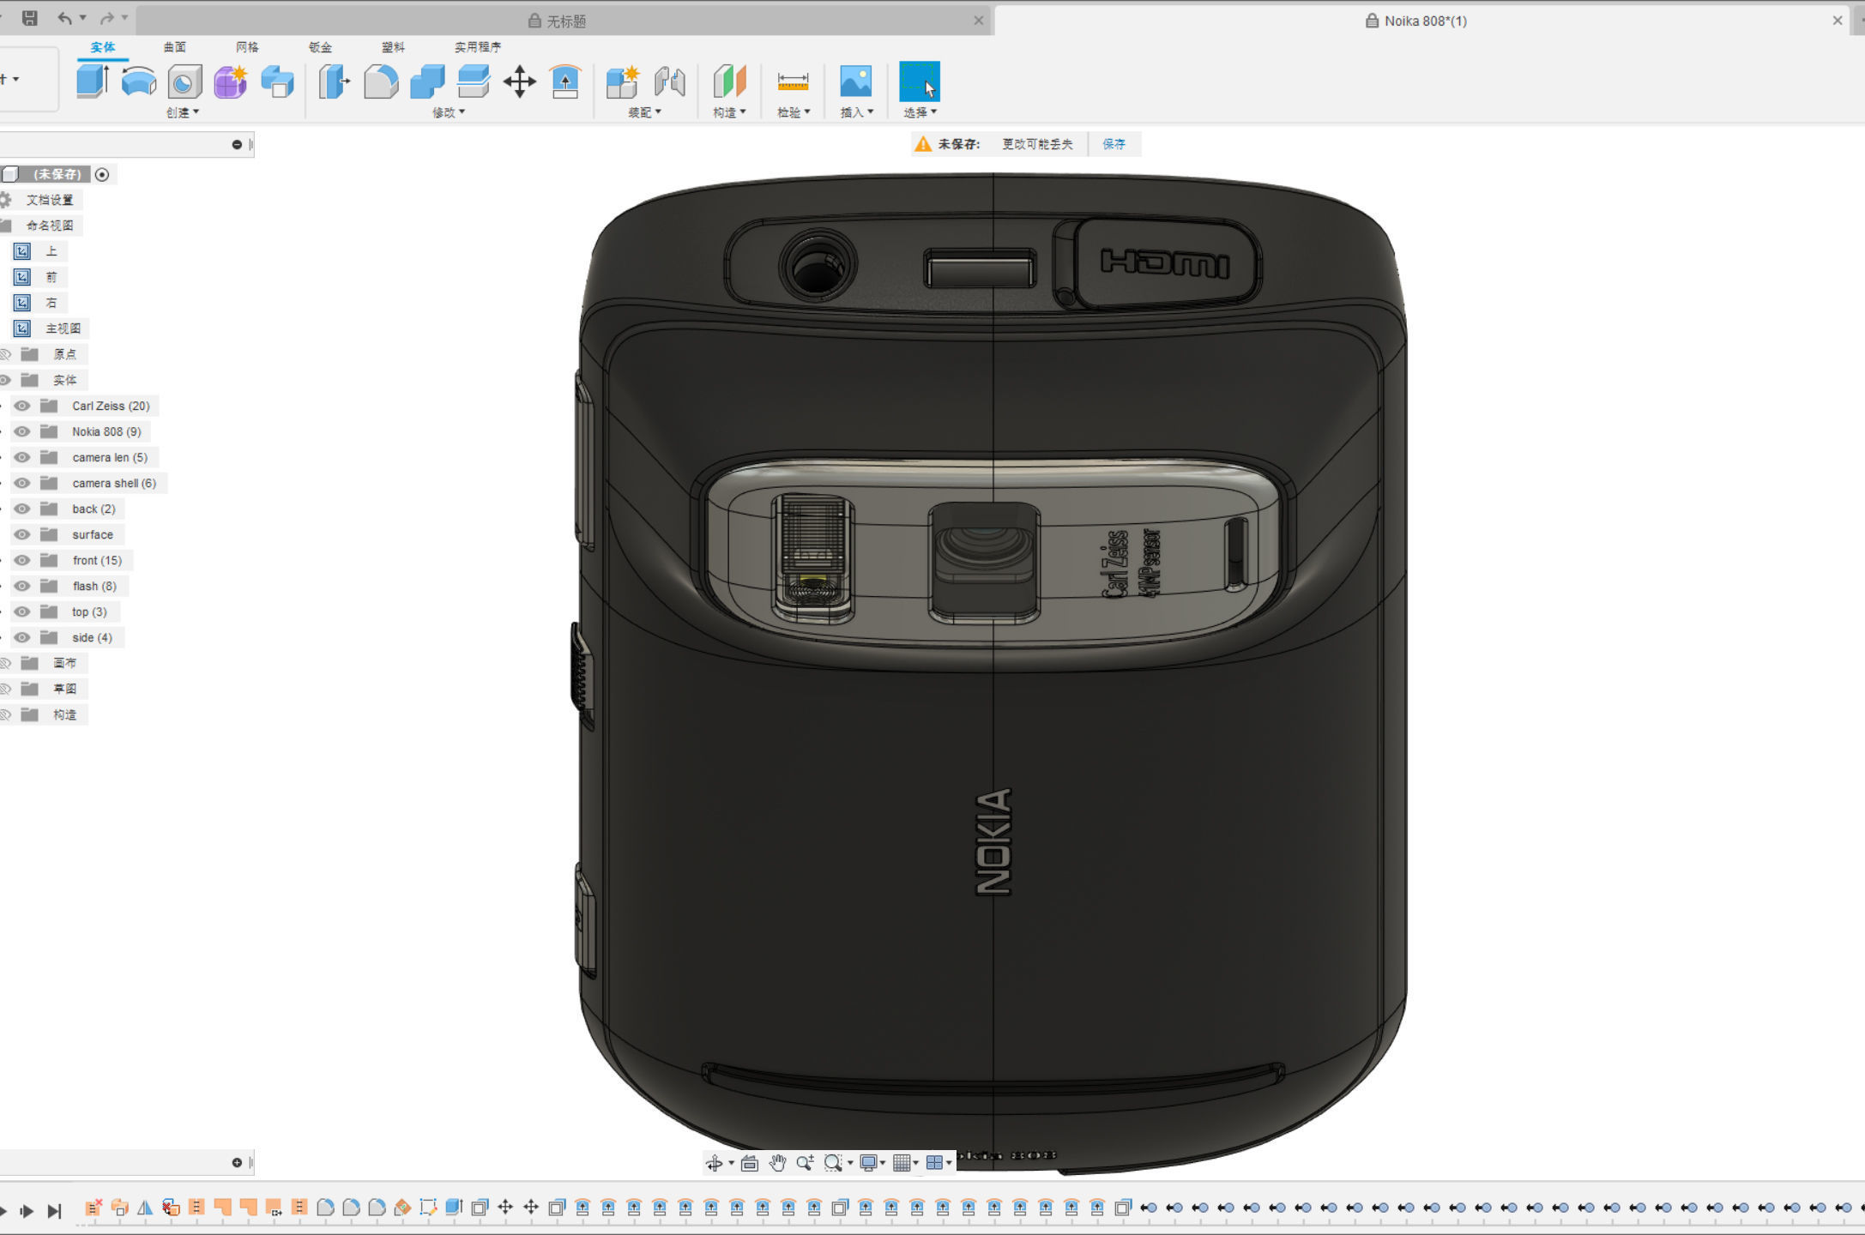The image size is (1865, 1235).
Task: Switch to the 曲面 (Surface) tab
Action: pyautogui.click(x=175, y=47)
